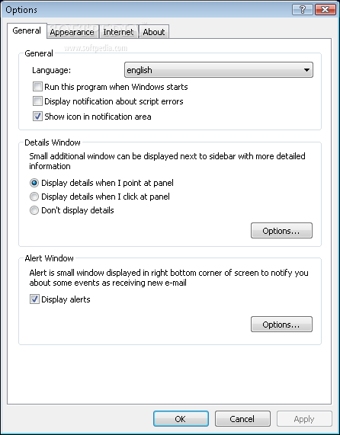This screenshot has height=435, width=340.
Task: Confirm settings with OK button
Action: coord(181,419)
